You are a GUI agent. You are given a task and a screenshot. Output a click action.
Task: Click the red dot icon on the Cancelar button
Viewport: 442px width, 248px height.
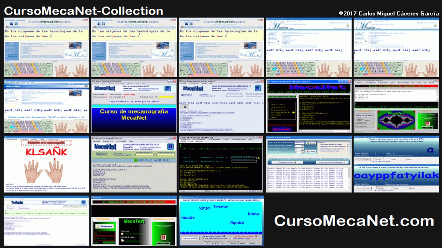(x=307, y=151)
